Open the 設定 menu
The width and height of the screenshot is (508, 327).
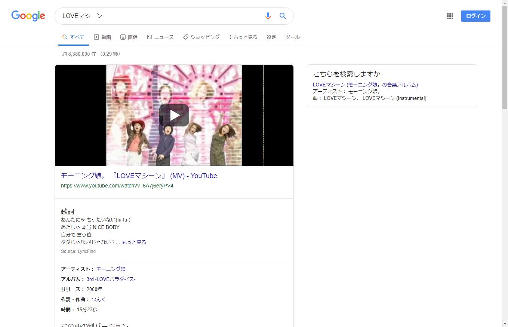(x=271, y=37)
